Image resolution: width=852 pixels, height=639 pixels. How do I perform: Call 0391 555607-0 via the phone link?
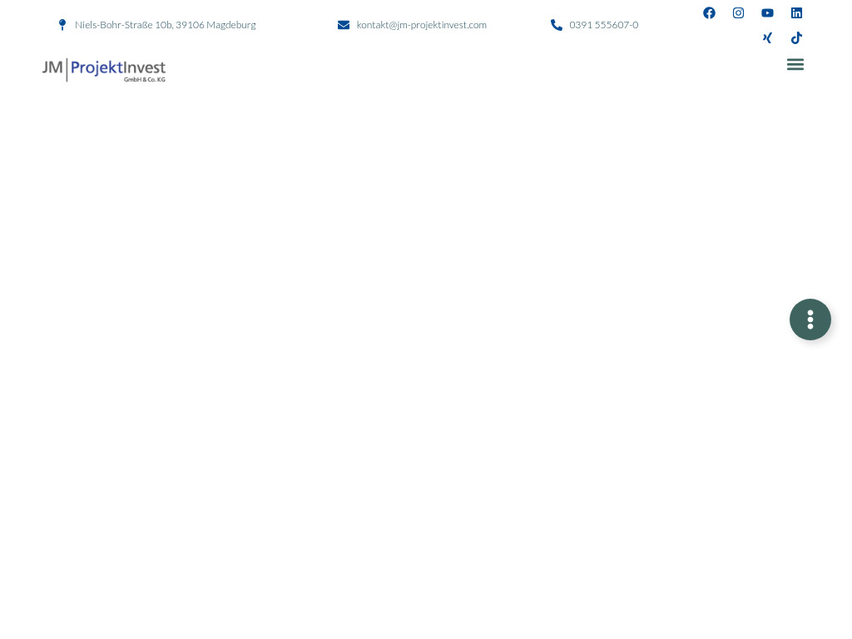[603, 24]
